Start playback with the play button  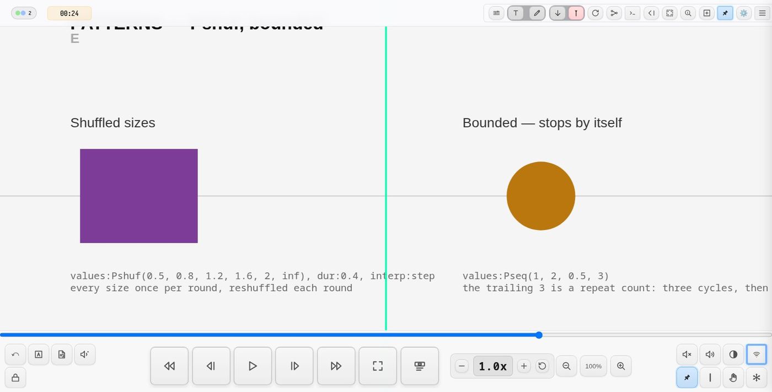pos(253,366)
